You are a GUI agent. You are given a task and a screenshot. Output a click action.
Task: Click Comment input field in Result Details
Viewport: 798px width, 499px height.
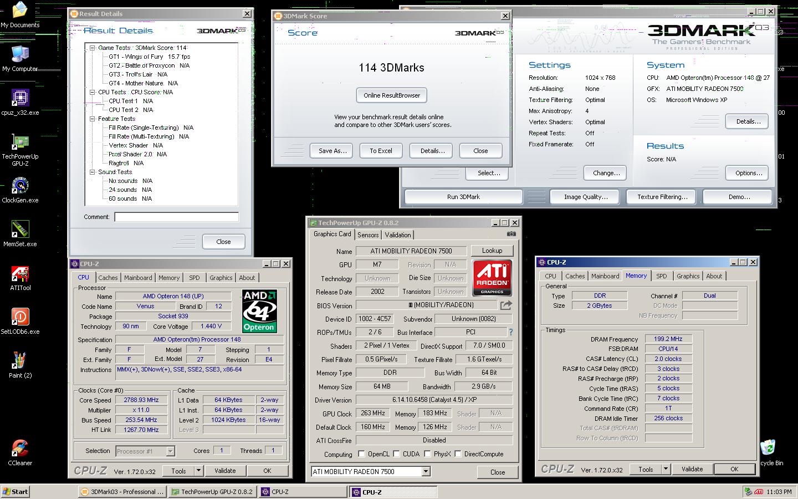click(x=176, y=217)
